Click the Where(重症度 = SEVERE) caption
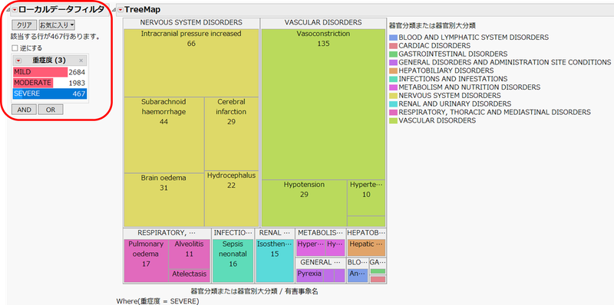614x305 pixels. tap(158, 301)
